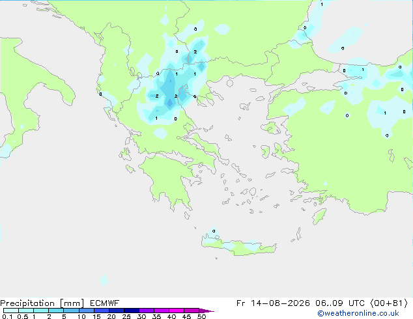Click the '25' legend scale label
Screen dimensions: 413x319
[x=126, y=316]
